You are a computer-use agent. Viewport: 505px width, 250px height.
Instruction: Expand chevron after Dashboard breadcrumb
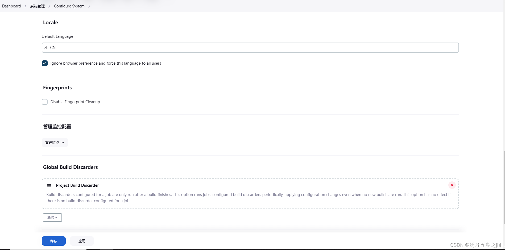coord(26,6)
